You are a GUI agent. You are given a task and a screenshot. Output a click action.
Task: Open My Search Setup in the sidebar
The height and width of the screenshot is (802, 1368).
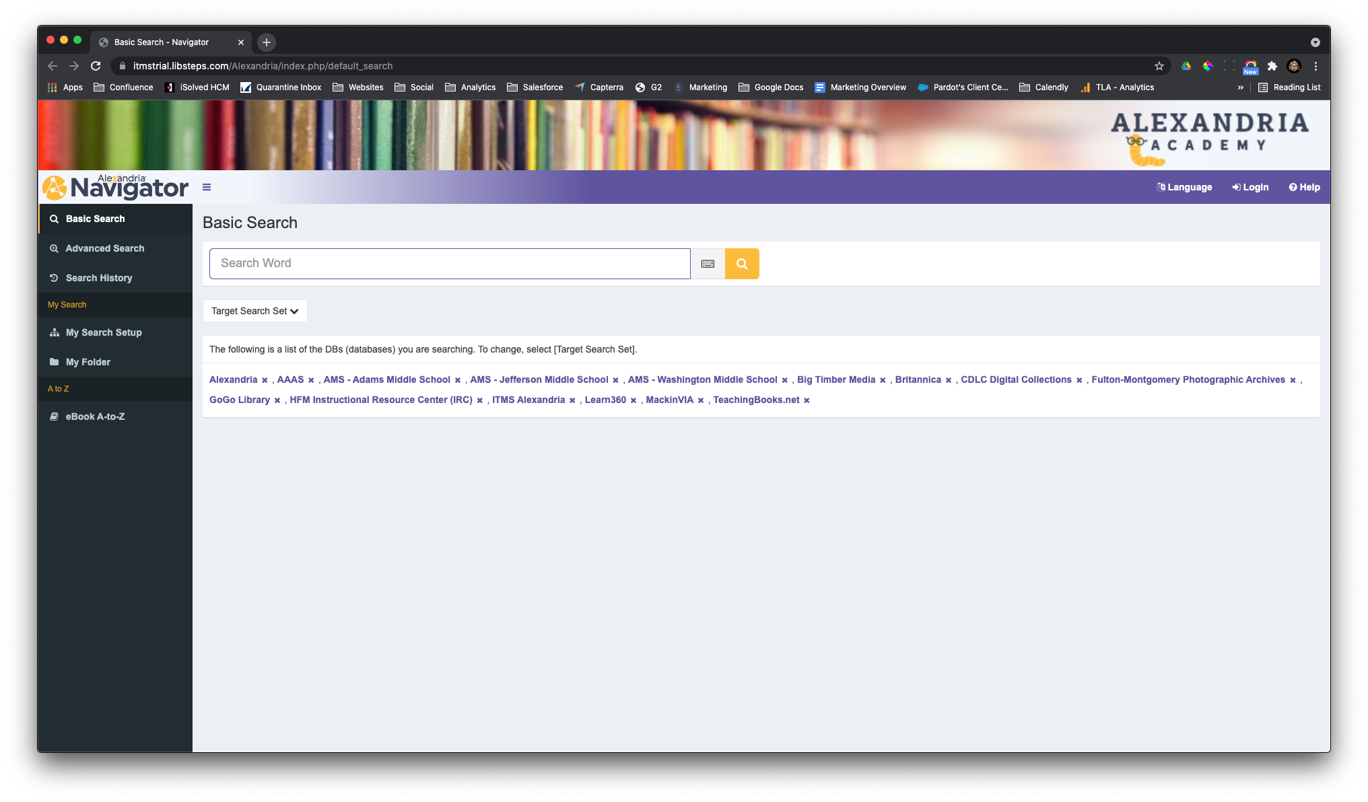point(115,332)
